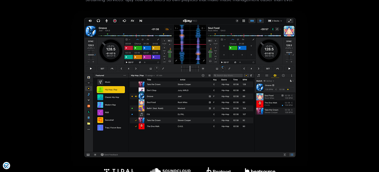Select the loop tab in deck 1 cue panel
The height and width of the screenshot is (172, 379).
coord(143,39)
